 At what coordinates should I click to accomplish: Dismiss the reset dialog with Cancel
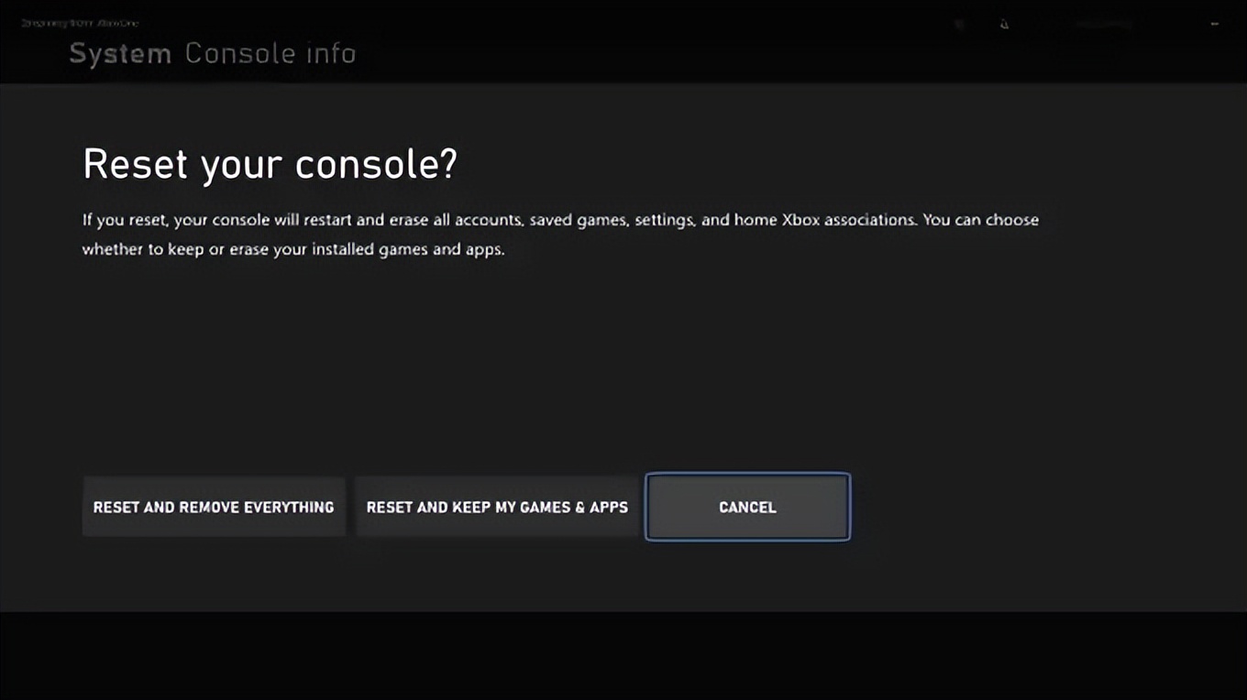[746, 507]
